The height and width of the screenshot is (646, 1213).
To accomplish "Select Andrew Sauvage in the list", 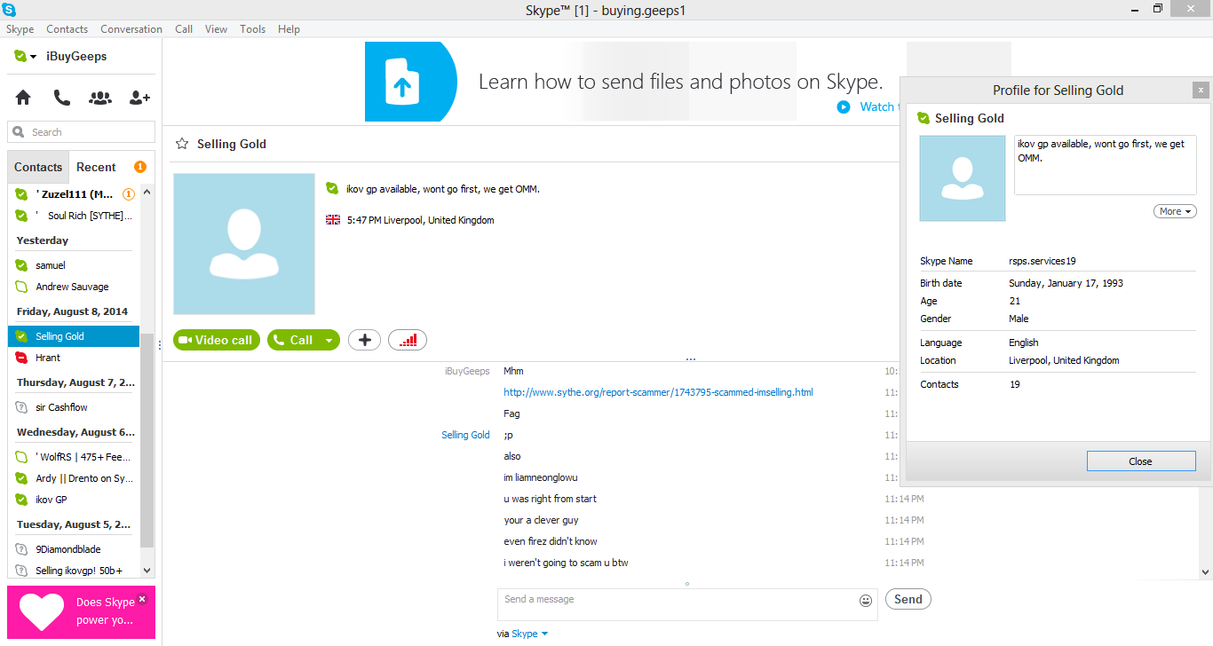I will (74, 287).
